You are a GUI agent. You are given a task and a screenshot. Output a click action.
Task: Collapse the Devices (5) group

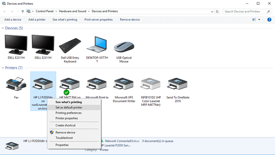coord(2,28)
